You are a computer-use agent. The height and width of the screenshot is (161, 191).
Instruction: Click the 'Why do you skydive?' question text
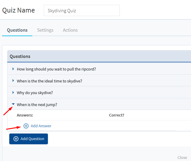pos(35,93)
